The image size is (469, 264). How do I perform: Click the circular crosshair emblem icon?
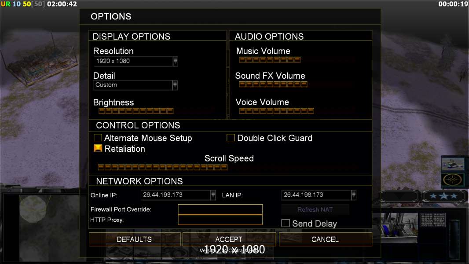coord(452,180)
